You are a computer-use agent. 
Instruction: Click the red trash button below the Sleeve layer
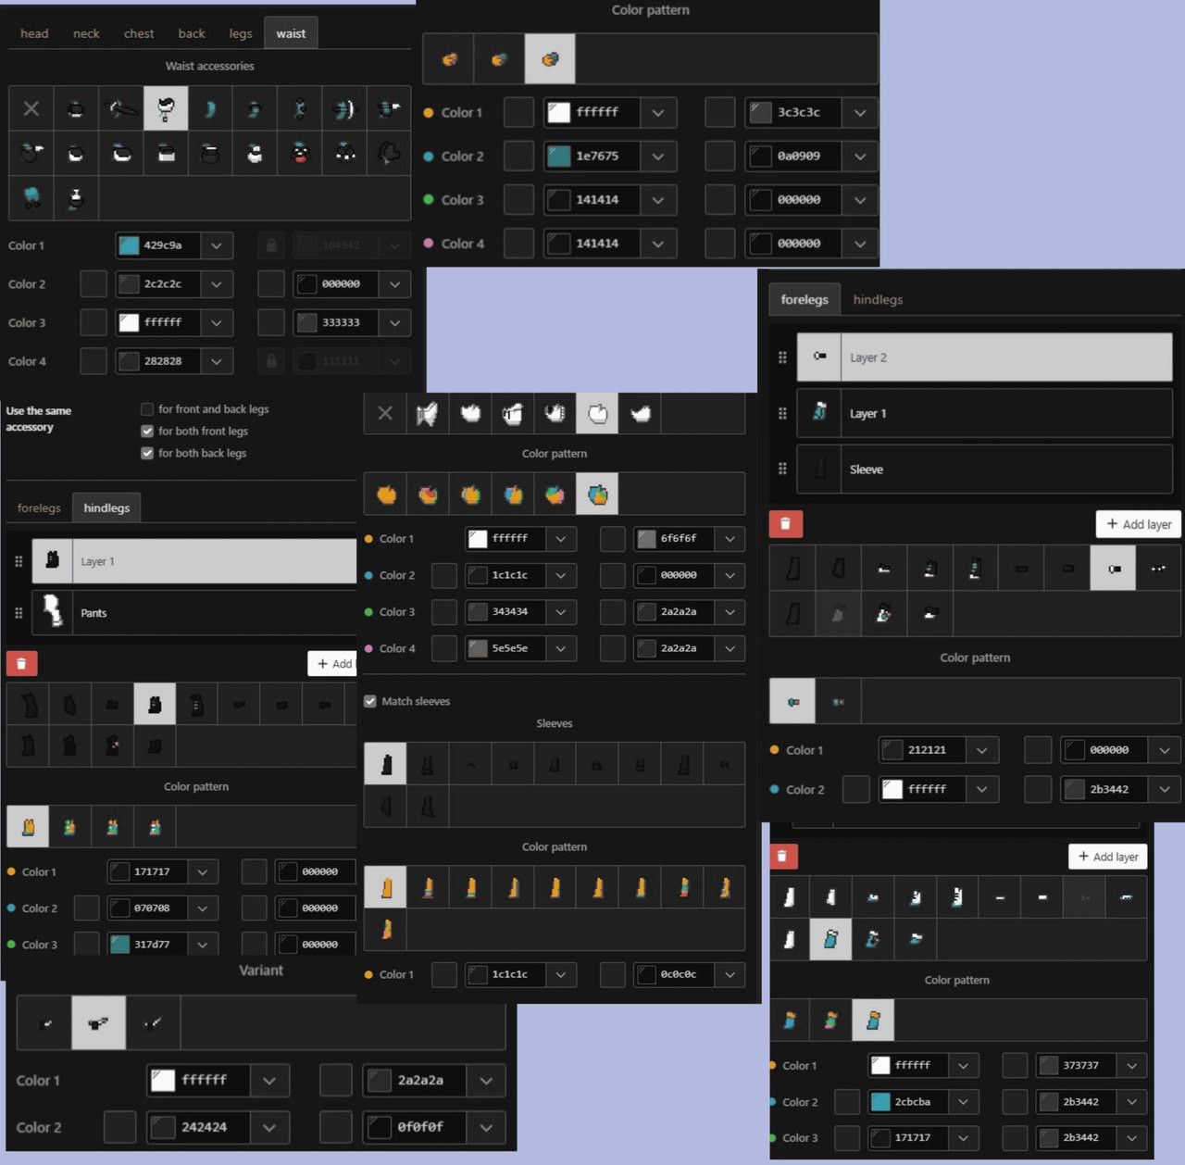point(785,524)
